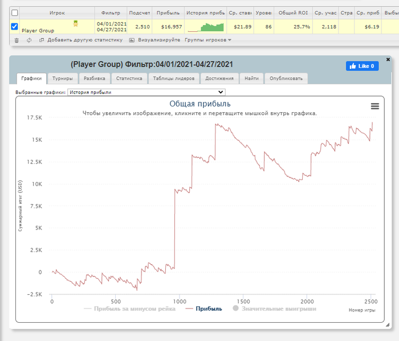Click the 'Игрок' column header
The image size is (399, 341).
coord(57,13)
